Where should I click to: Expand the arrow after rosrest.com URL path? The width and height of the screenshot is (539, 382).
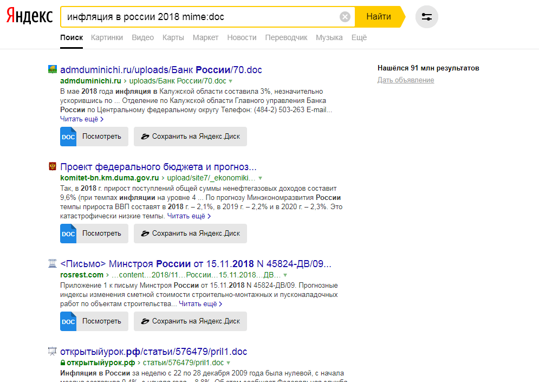click(285, 275)
